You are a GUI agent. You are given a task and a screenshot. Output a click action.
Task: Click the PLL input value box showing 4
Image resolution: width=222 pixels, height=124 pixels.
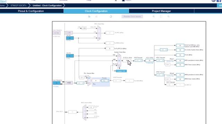(96, 81)
